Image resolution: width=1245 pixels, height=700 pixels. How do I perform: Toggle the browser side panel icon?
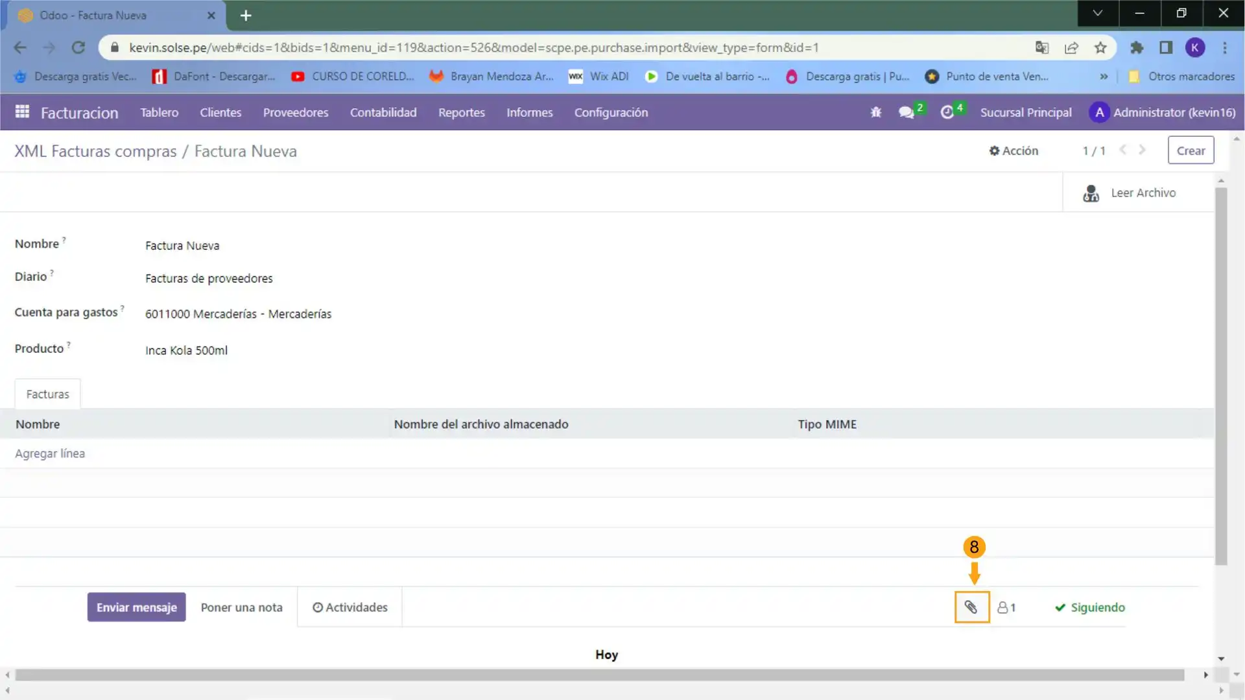(x=1166, y=47)
